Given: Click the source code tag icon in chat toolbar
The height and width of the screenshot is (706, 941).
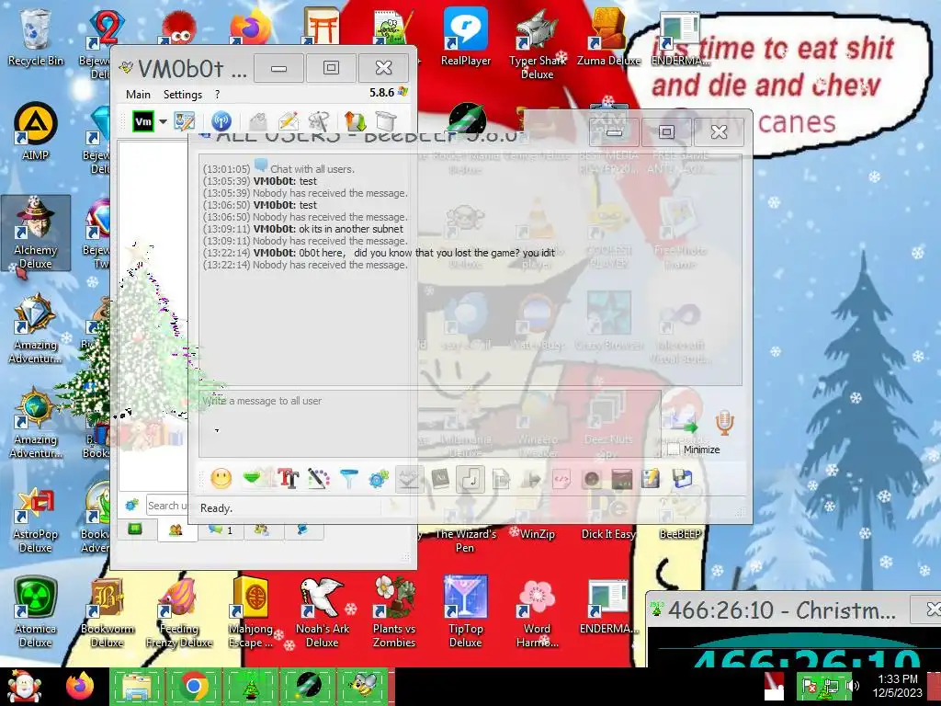Looking at the screenshot, I should [x=561, y=478].
